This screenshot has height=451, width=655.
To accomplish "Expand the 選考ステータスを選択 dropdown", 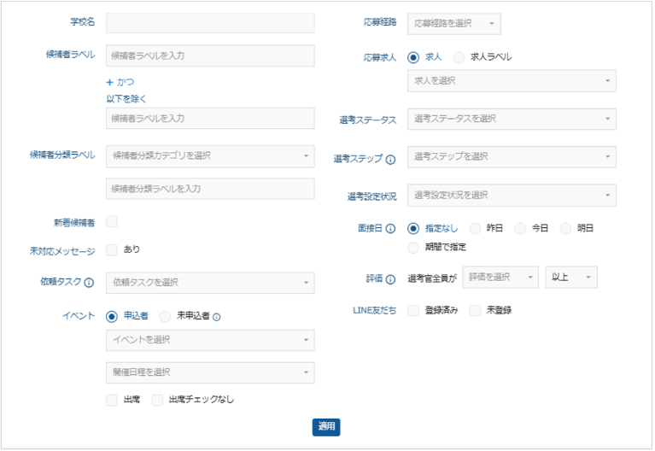I will pos(511,119).
